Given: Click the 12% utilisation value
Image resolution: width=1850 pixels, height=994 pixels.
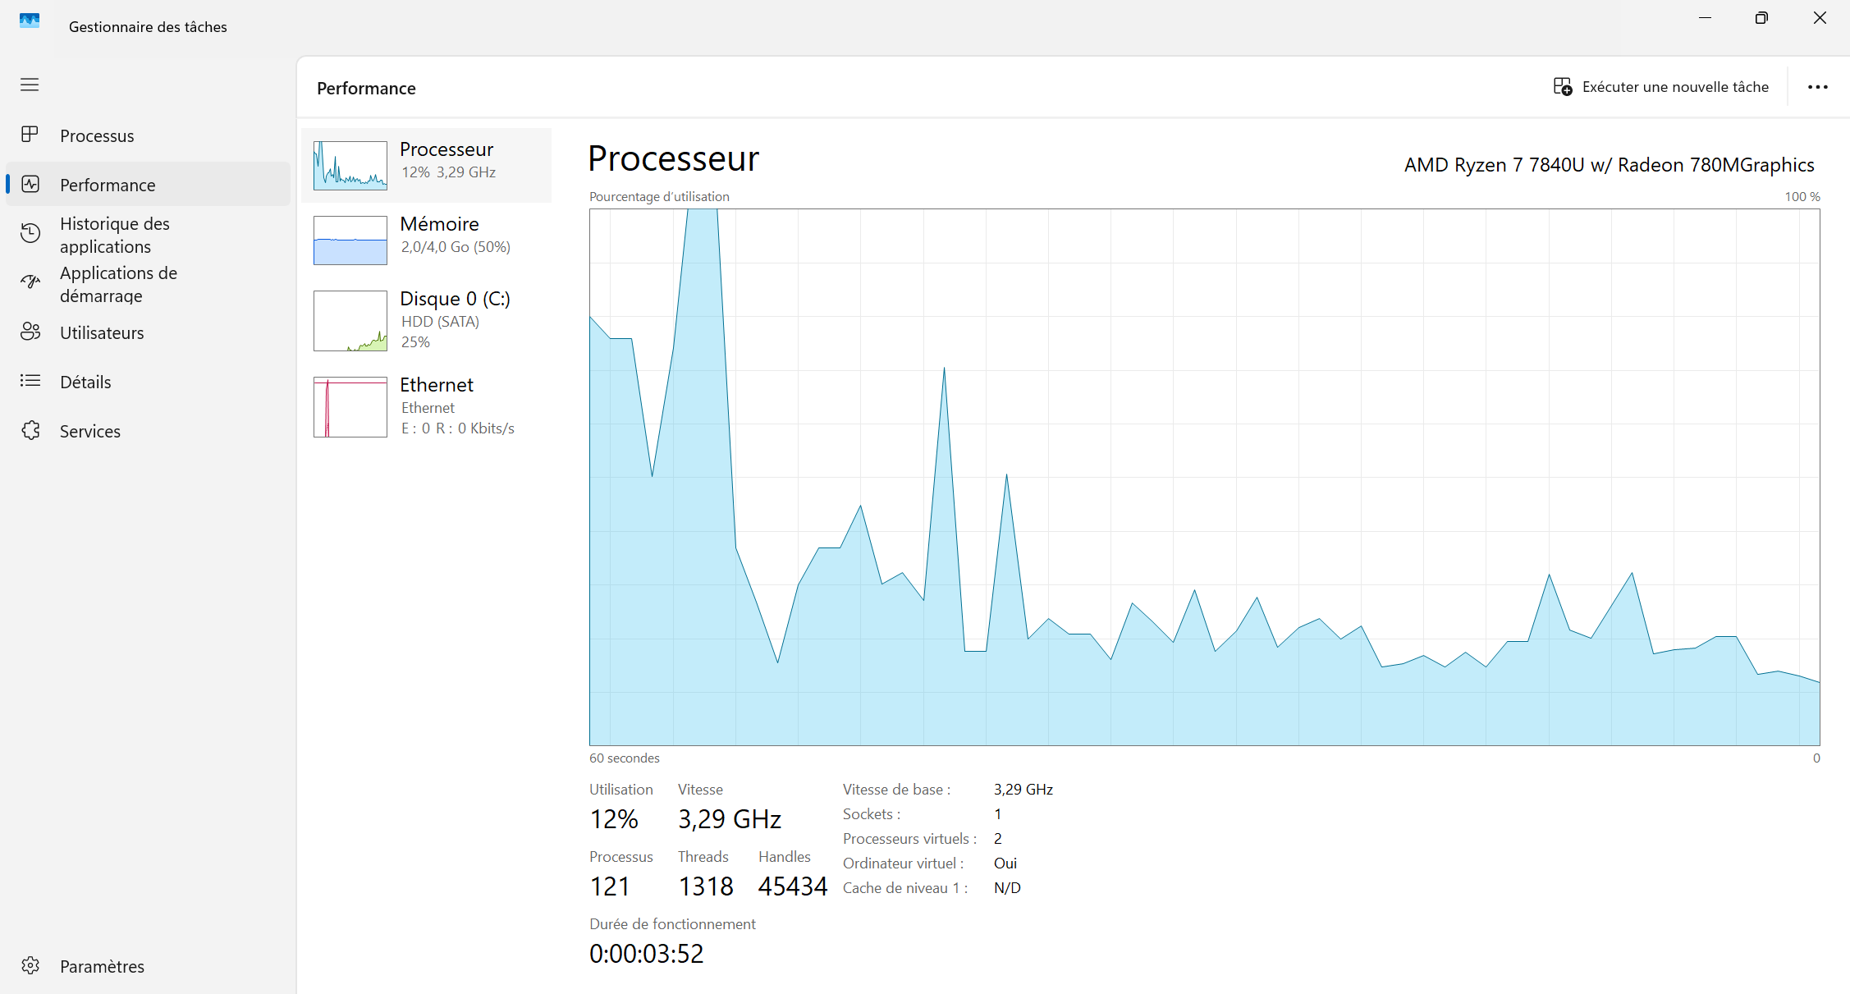Looking at the screenshot, I should [x=614, y=819].
